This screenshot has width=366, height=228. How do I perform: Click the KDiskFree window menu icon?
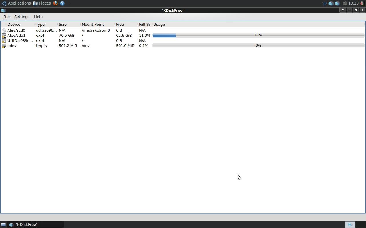tap(3, 10)
